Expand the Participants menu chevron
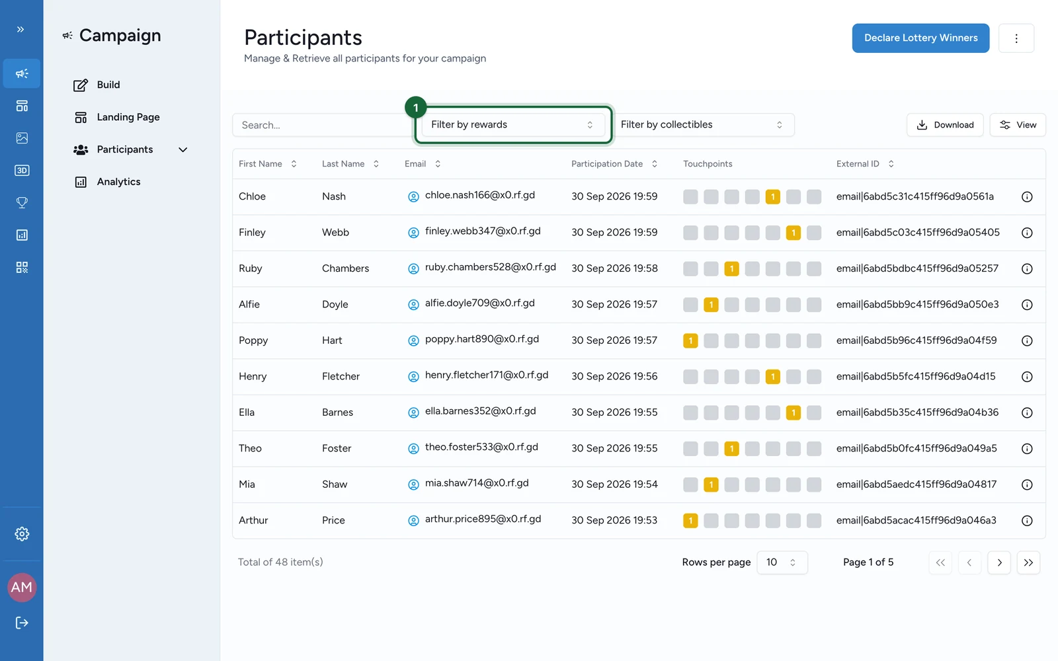The height and width of the screenshot is (661, 1058). pyautogui.click(x=183, y=150)
